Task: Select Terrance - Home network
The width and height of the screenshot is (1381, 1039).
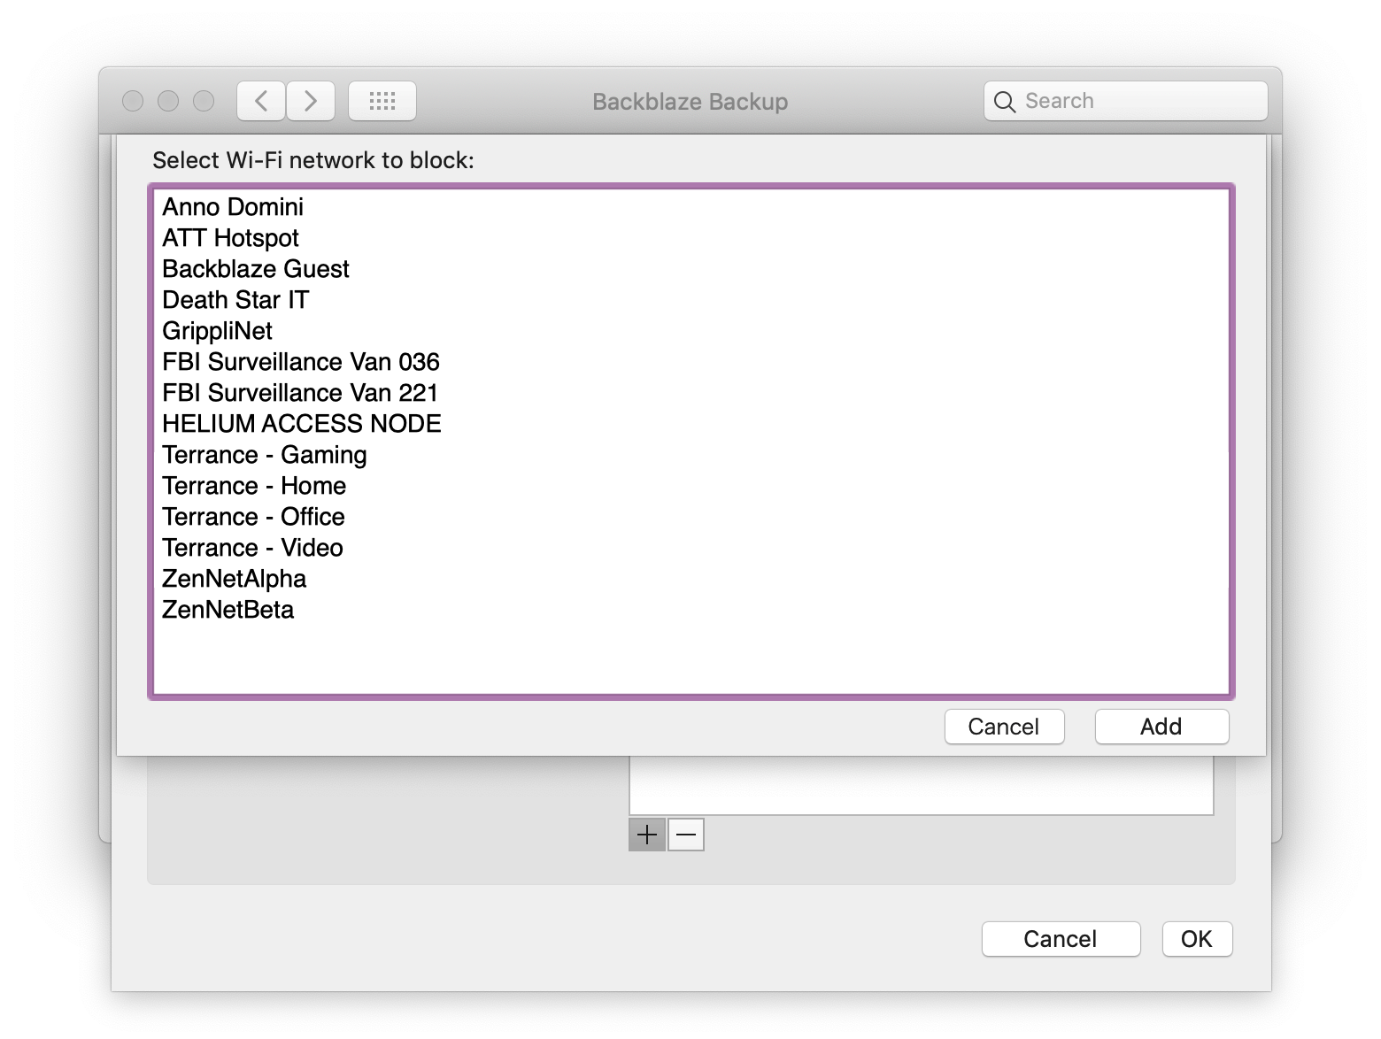Action: click(x=690, y=486)
